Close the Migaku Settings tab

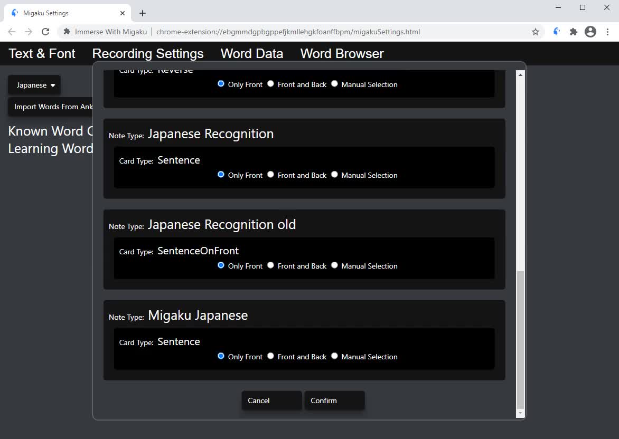123,13
